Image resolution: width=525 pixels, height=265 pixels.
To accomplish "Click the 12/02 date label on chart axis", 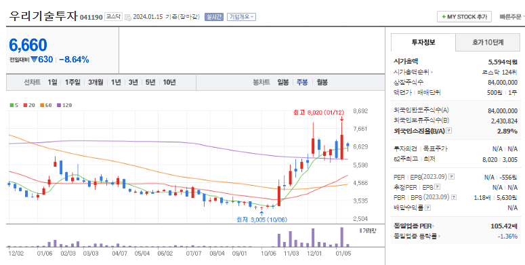I will pyautogui.click(x=16, y=253).
